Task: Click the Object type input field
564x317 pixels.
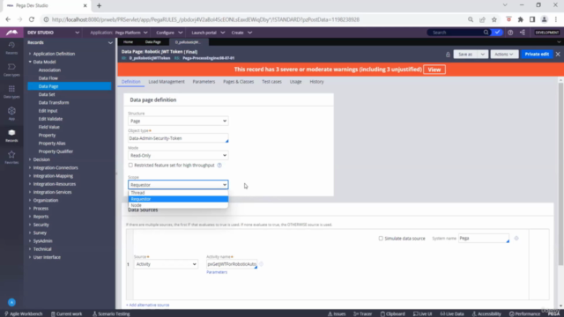Action: [x=178, y=138]
